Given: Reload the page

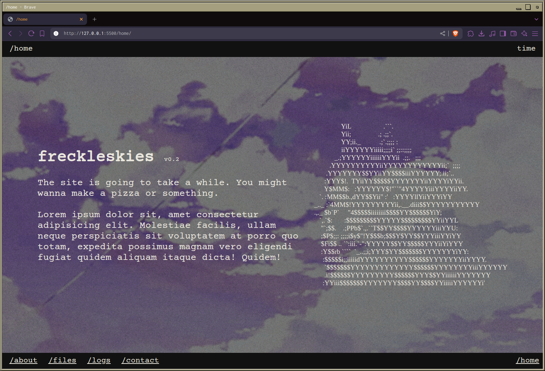Looking at the screenshot, I should (31, 33).
